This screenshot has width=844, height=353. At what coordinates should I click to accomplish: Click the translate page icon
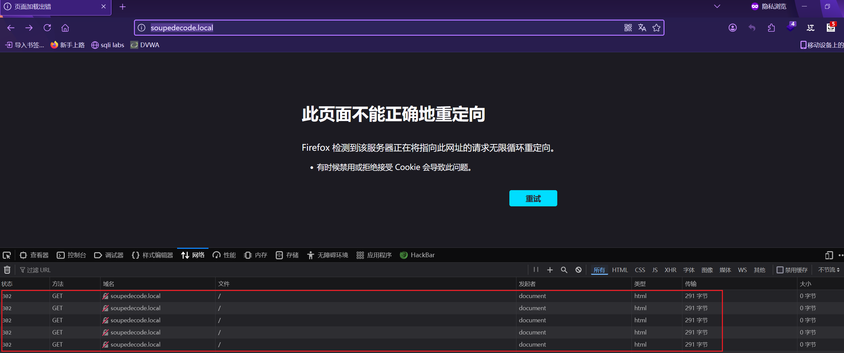642,28
